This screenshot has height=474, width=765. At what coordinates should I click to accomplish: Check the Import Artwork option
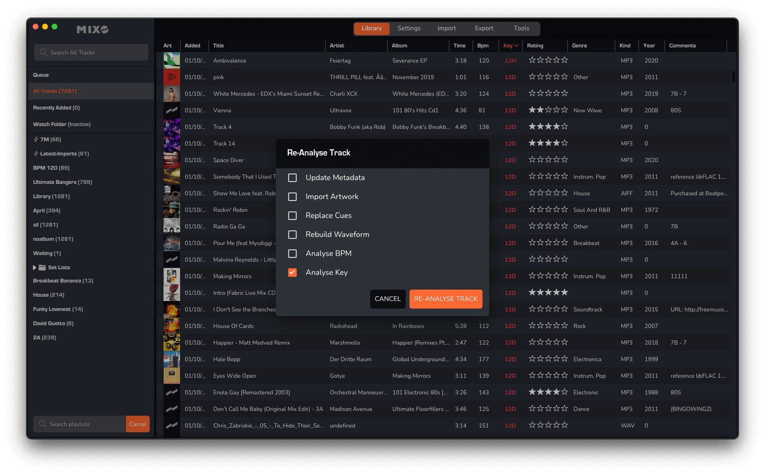tap(292, 197)
